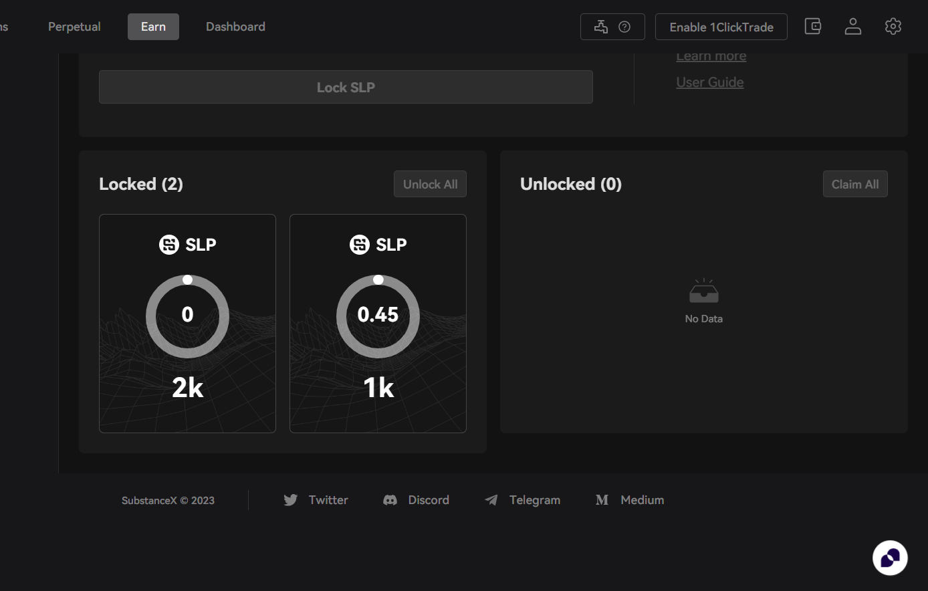The height and width of the screenshot is (591, 928).
Task: Click the Lock SLP button
Action: pos(346,87)
